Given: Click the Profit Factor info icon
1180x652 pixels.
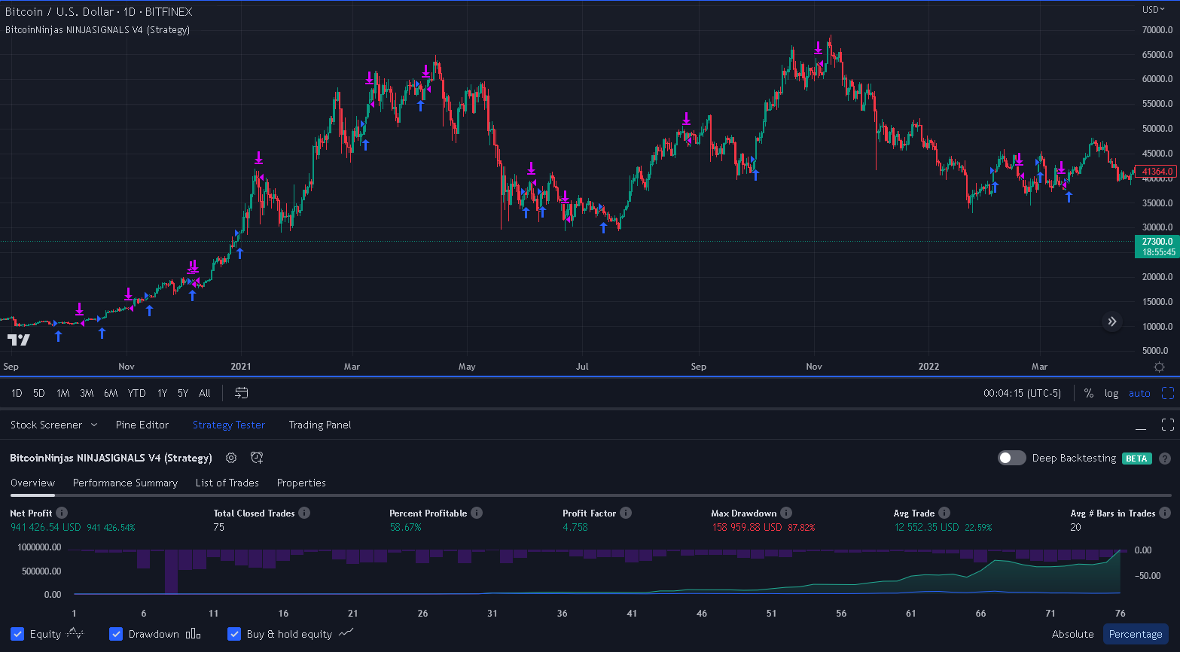Looking at the screenshot, I should (x=626, y=513).
